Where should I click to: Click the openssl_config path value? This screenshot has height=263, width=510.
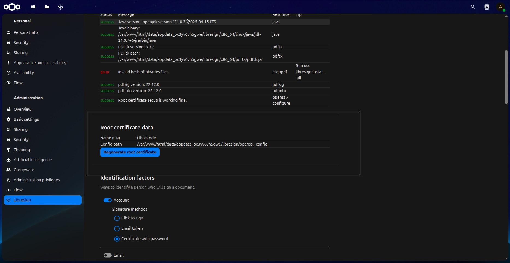tap(202, 144)
